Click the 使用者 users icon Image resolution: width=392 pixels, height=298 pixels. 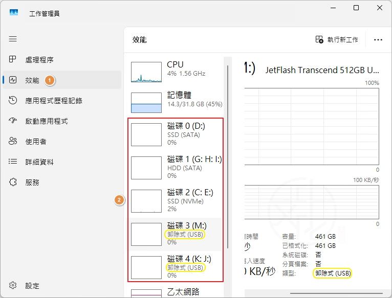13,142
